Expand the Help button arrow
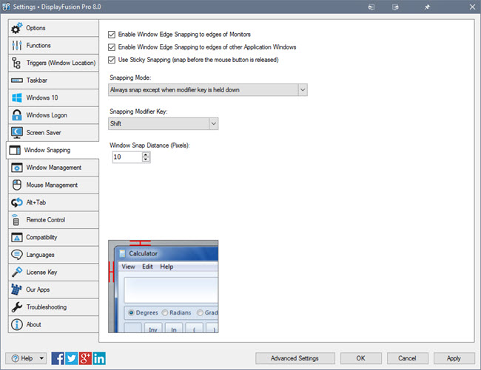 (x=41, y=358)
